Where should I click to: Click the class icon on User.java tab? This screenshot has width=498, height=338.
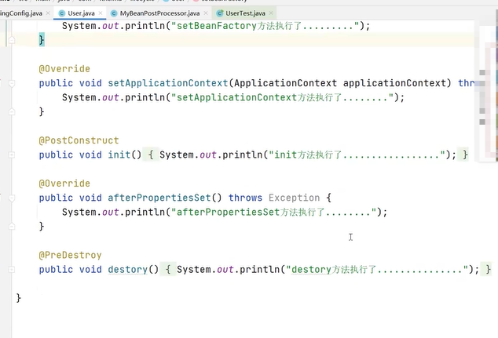coord(62,13)
